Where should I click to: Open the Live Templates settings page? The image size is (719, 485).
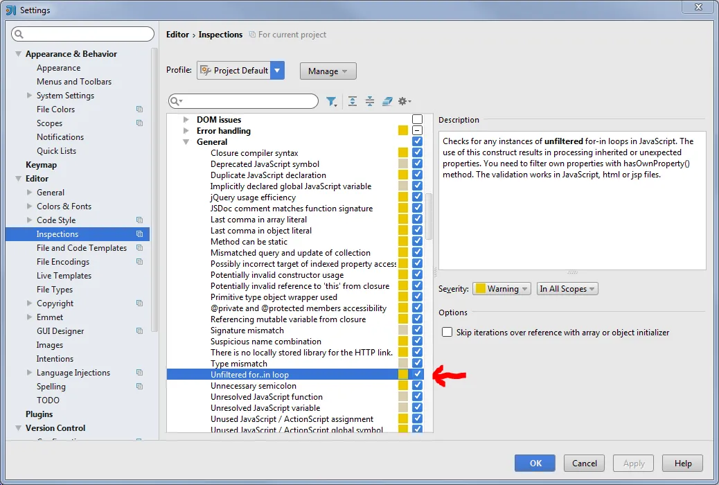pos(64,276)
